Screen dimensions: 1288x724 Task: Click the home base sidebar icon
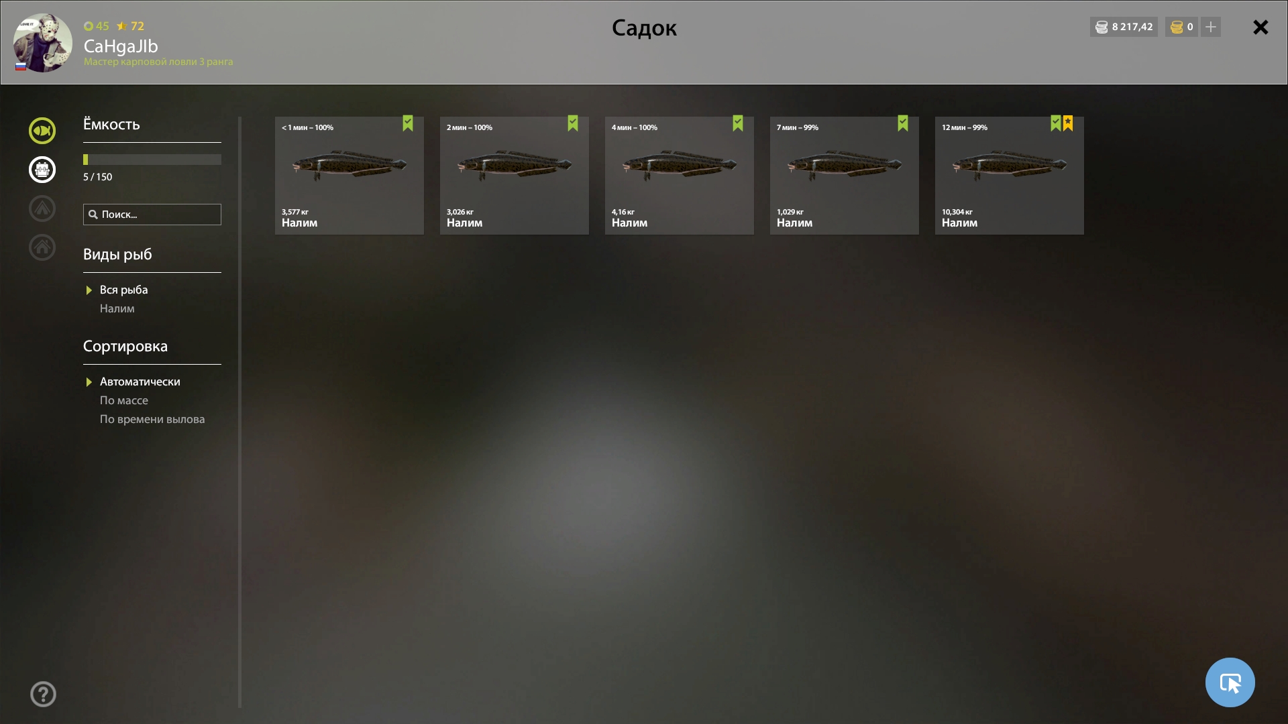(42, 247)
